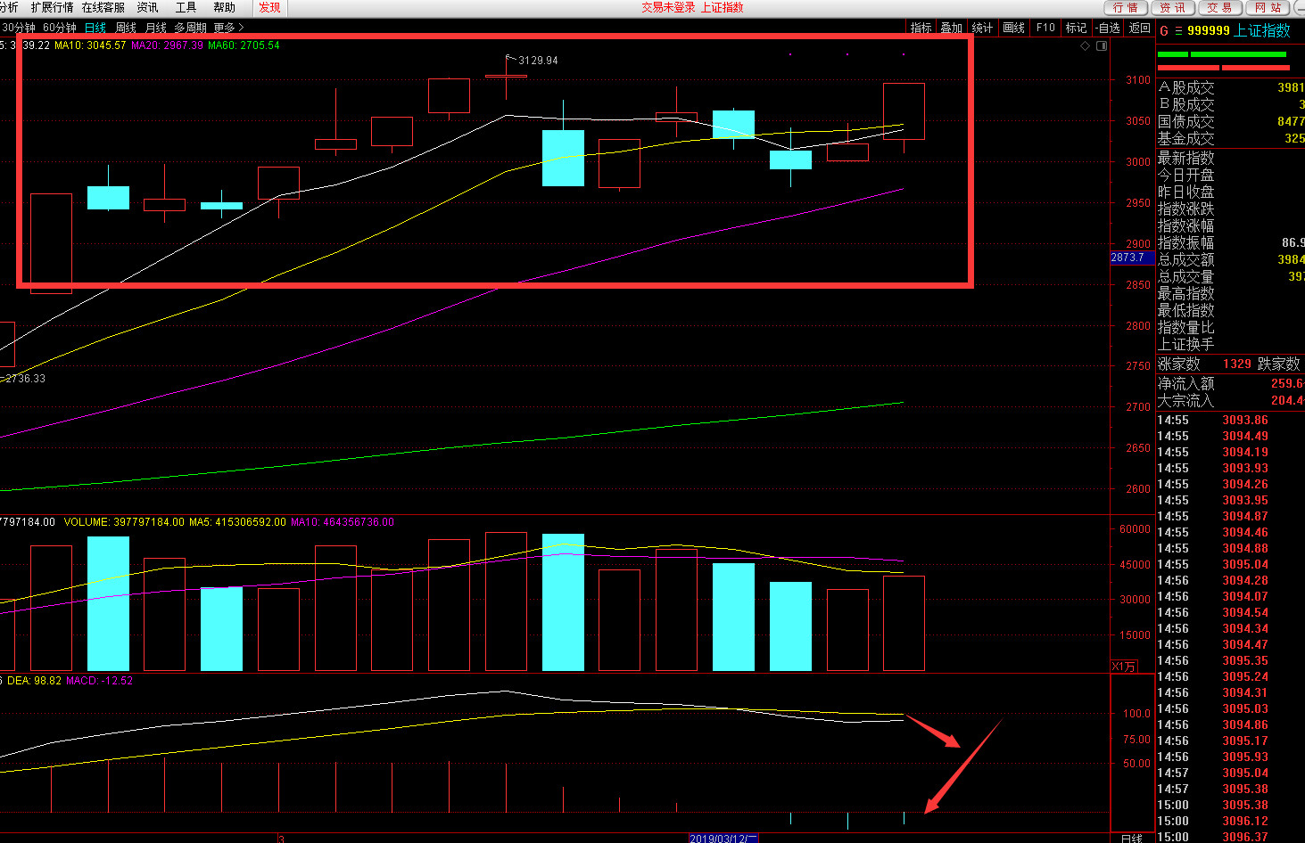This screenshot has width=1305, height=843.
Task: Click the red G icon beside 999999
Action: [x=1164, y=30]
